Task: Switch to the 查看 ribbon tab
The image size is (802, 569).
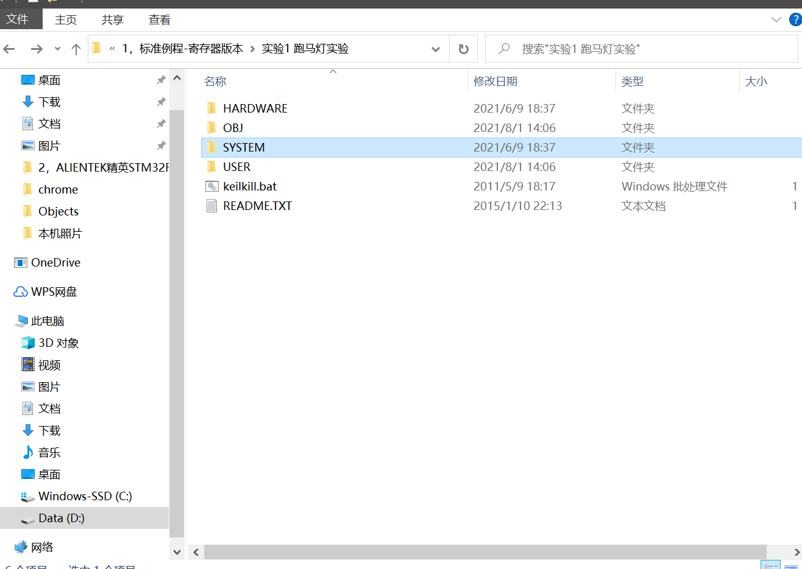Action: coord(160,19)
